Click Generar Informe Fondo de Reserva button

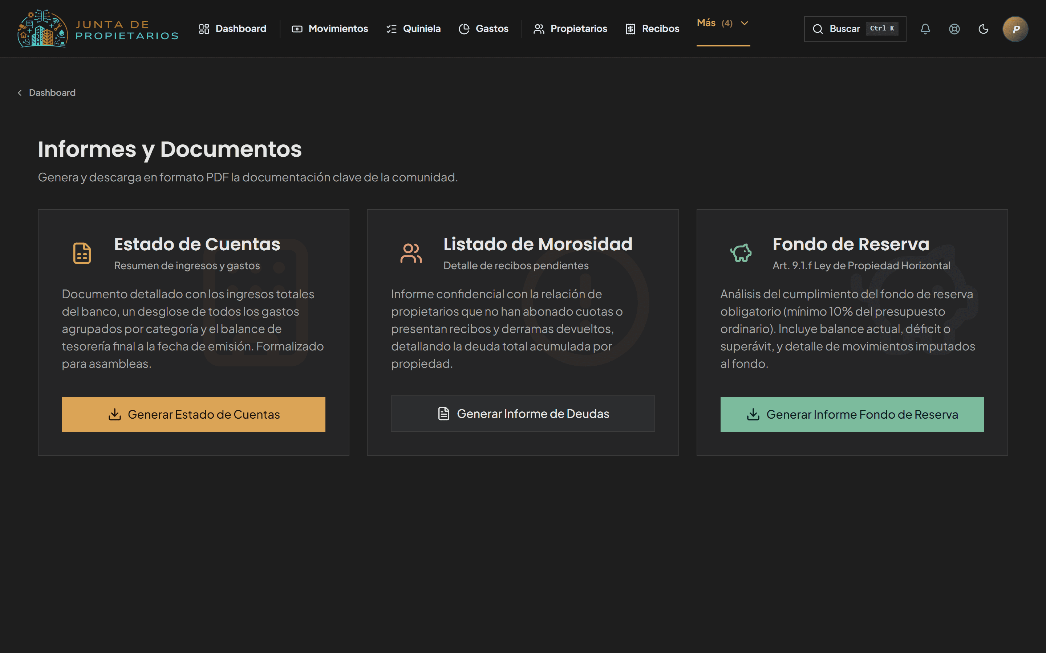click(x=852, y=414)
